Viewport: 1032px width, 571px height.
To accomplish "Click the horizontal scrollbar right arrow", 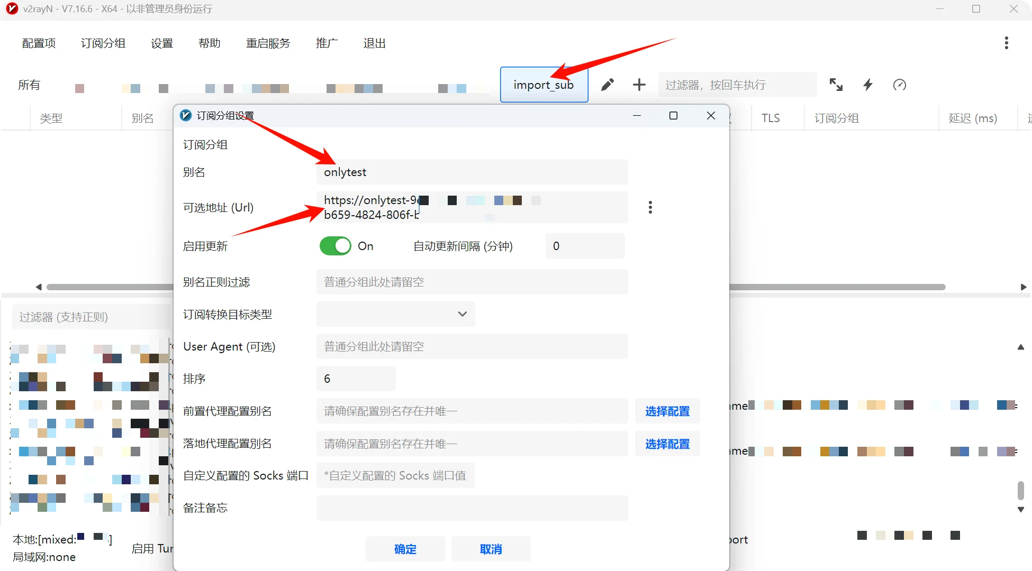I will (x=1023, y=287).
